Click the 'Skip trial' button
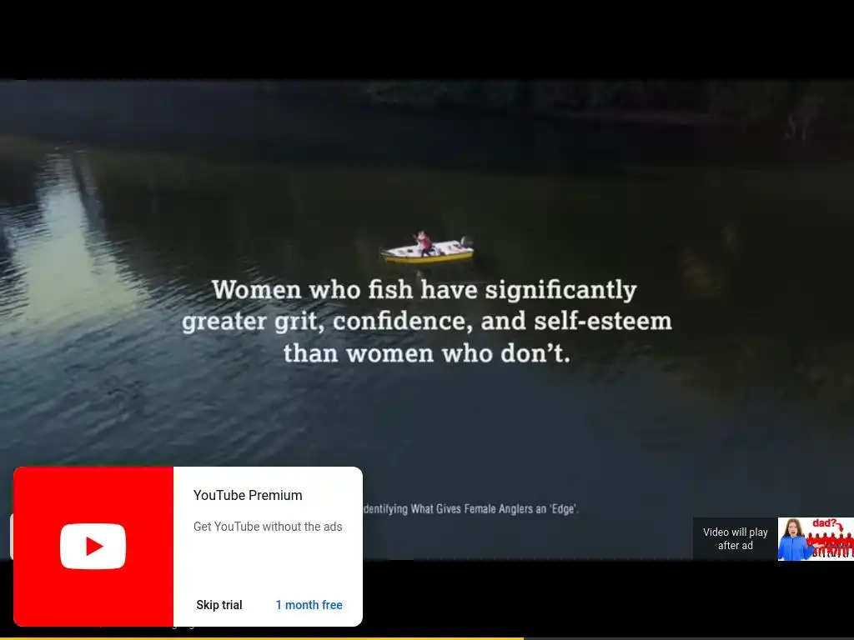Viewport: 854px width, 640px height. [219, 605]
